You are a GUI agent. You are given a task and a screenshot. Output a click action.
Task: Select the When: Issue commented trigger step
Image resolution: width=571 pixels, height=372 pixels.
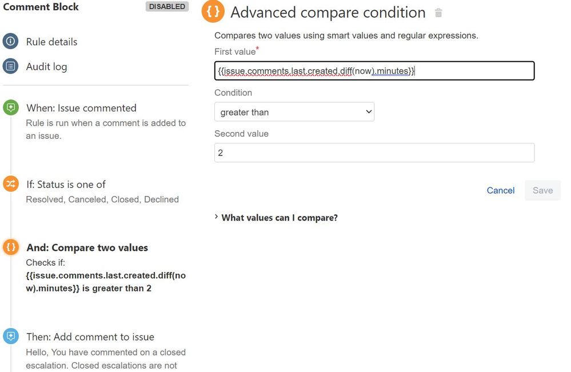[x=81, y=108]
